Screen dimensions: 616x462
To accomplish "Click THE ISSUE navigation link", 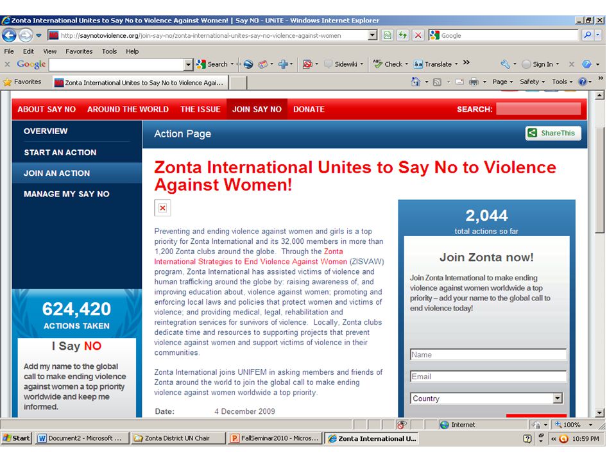I will (200, 109).
